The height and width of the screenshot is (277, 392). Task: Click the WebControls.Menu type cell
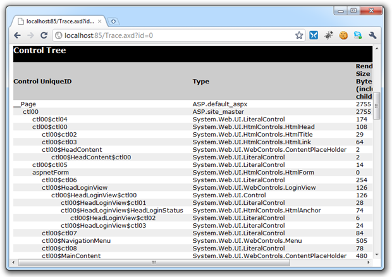[247, 241]
